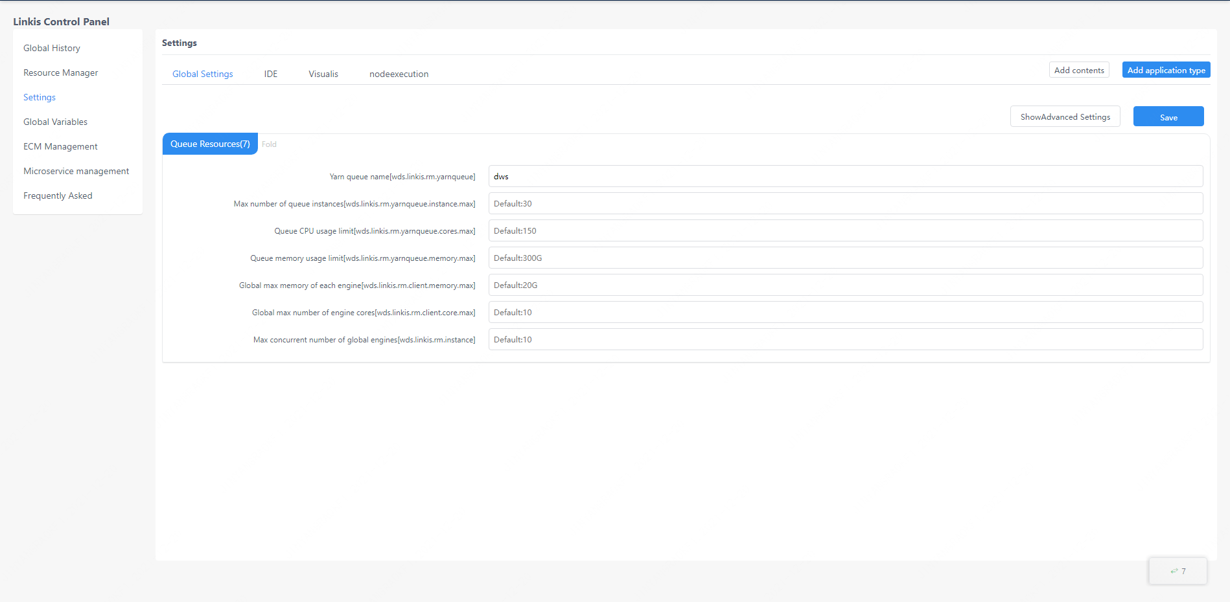1230x602 pixels.
Task: Click the Queue CPU usage limit field
Action: click(x=845, y=230)
